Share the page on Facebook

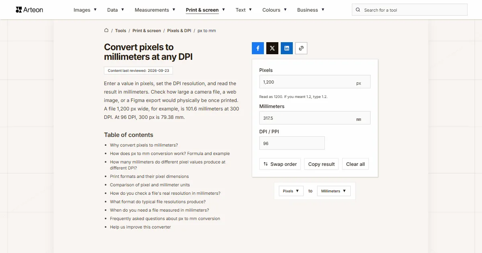pos(258,48)
